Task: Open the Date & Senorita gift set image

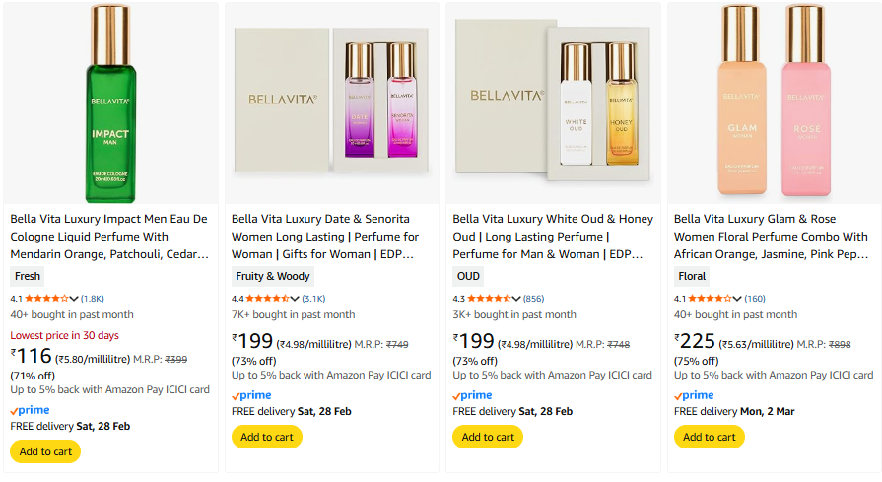Action: 331,103
